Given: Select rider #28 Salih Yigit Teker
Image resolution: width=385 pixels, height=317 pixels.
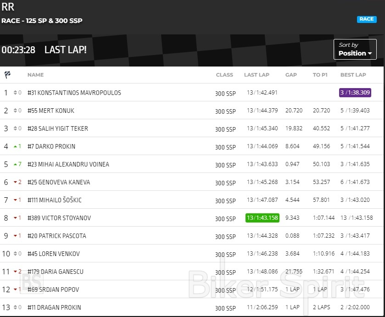Looking at the screenshot, I should coord(57,128).
